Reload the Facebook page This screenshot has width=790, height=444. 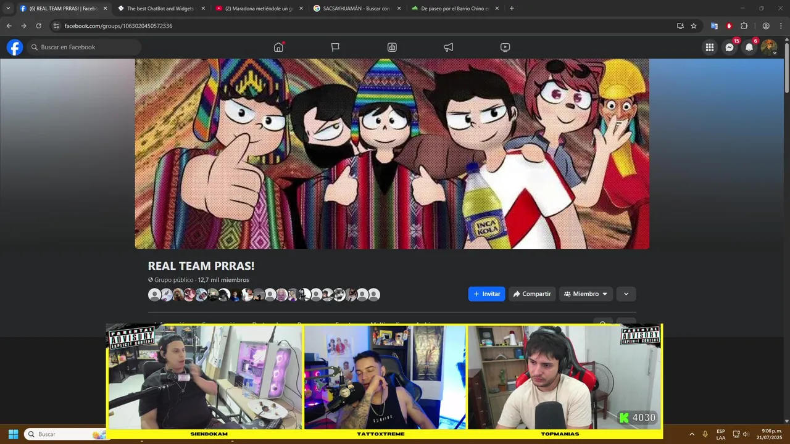click(x=38, y=26)
